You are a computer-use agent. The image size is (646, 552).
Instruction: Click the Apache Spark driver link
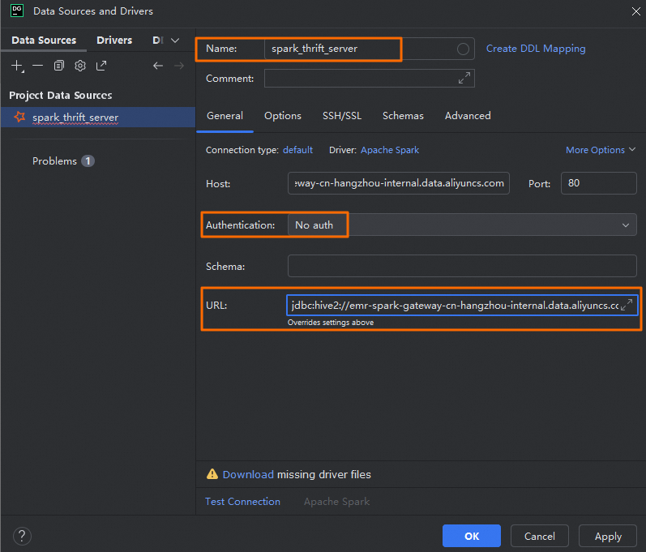[390, 150]
